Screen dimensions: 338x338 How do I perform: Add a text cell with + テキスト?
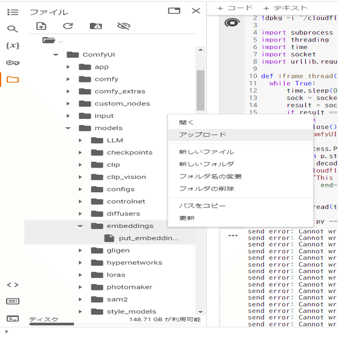285,8
